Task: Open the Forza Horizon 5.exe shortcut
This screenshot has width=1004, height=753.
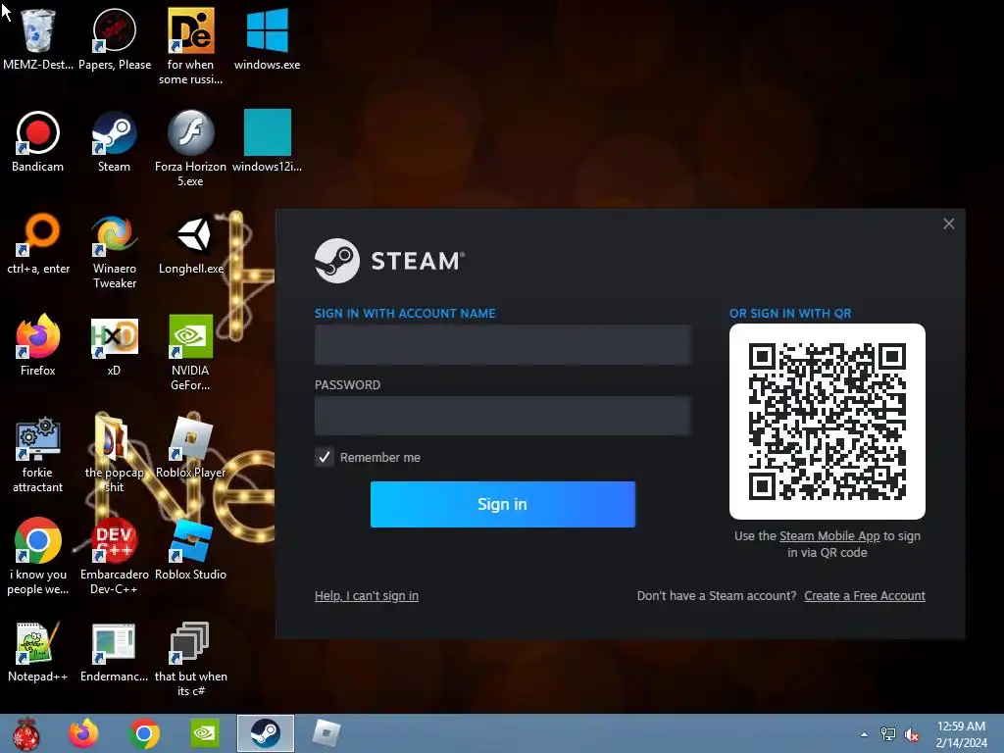Action: pyautogui.click(x=191, y=147)
